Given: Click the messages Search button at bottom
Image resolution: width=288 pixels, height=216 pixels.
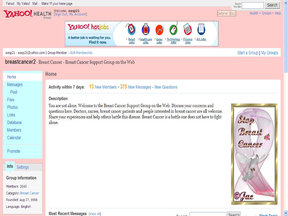Looking at the screenshot, I should tap(234, 214).
